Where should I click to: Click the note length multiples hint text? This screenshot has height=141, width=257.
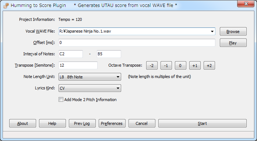tap(159, 77)
